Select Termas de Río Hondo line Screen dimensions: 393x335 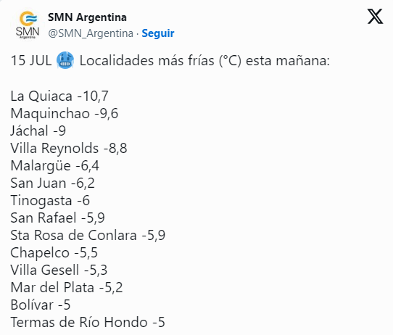(x=88, y=322)
